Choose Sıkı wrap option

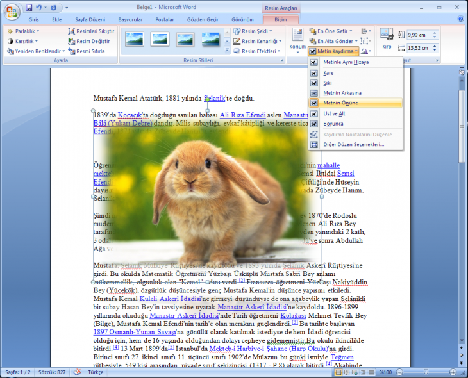click(x=355, y=83)
